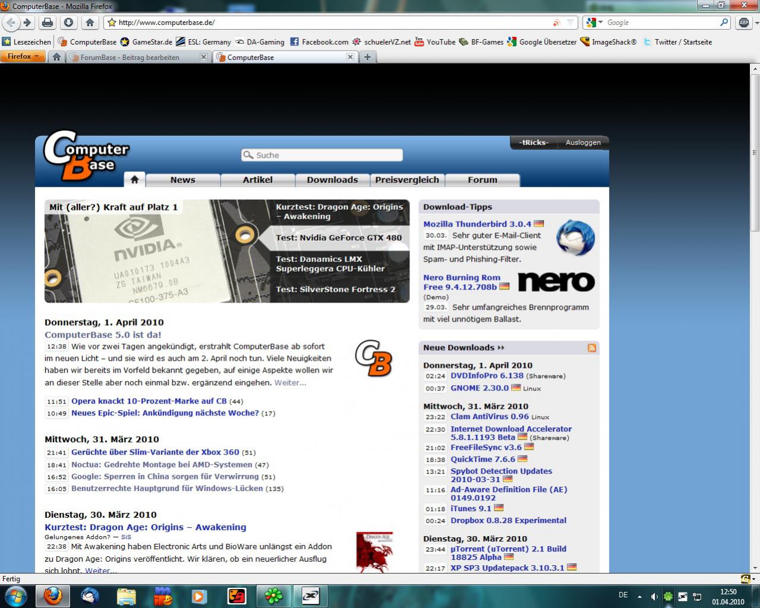Go back with the Firefox back arrow

tap(11, 23)
